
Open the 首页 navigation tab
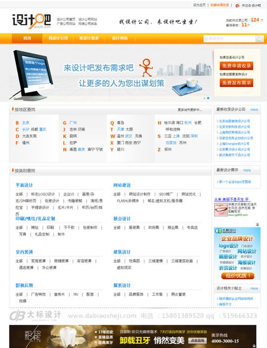(x=27, y=38)
